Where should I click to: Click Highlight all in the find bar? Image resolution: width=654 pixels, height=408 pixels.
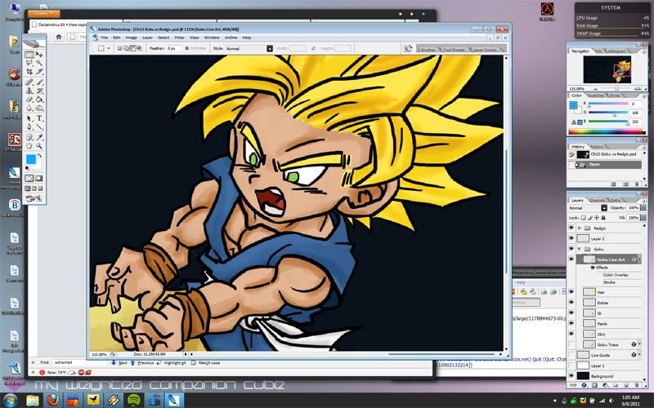click(x=173, y=362)
